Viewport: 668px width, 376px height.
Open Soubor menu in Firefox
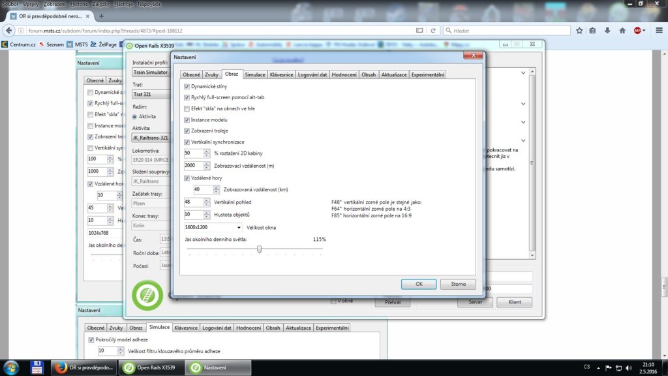point(9,4)
